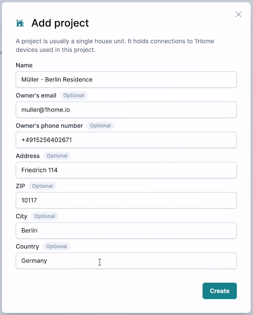Click the Optional badge beside Owner's phone number
The height and width of the screenshot is (315, 253).
tap(100, 126)
